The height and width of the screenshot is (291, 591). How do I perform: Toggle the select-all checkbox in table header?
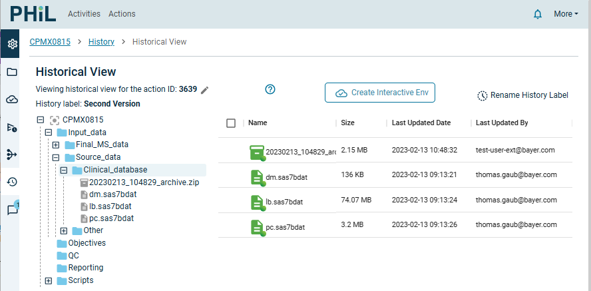pos(231,123)
